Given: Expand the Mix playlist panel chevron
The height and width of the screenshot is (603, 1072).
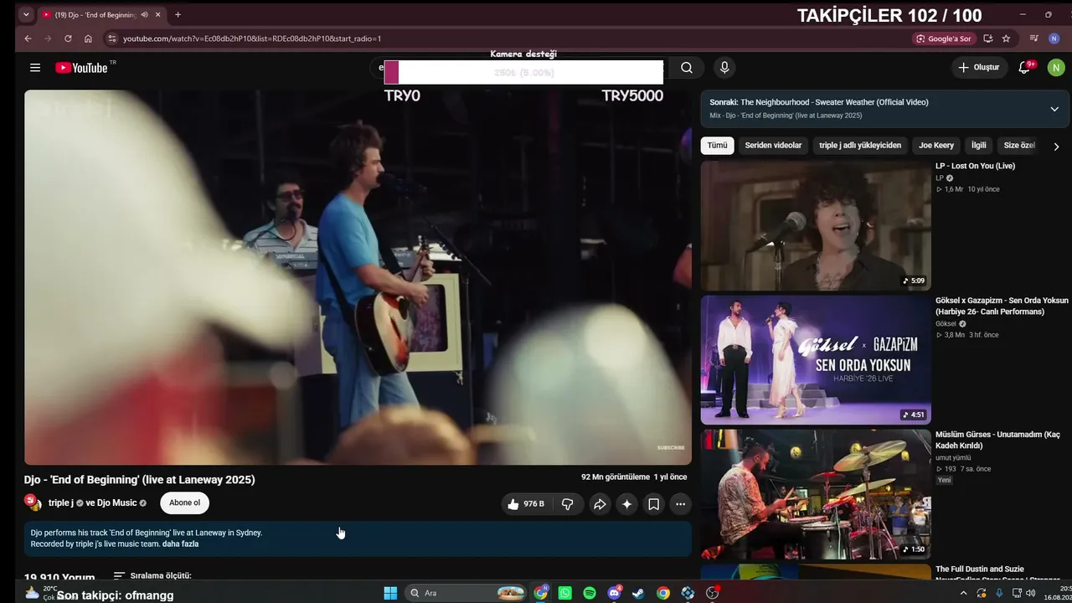Looking at the screenshot, I should [x=1054, y=109].
